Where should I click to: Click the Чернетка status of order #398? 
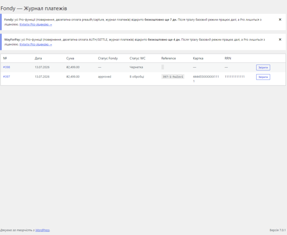point(136,67)
